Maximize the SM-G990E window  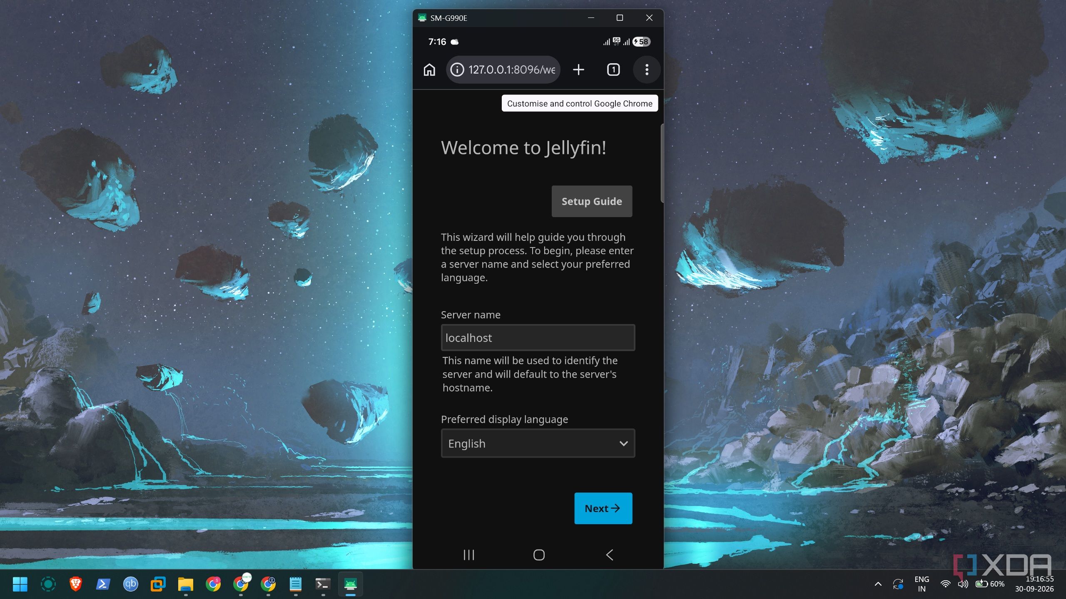tap(620, 18)
